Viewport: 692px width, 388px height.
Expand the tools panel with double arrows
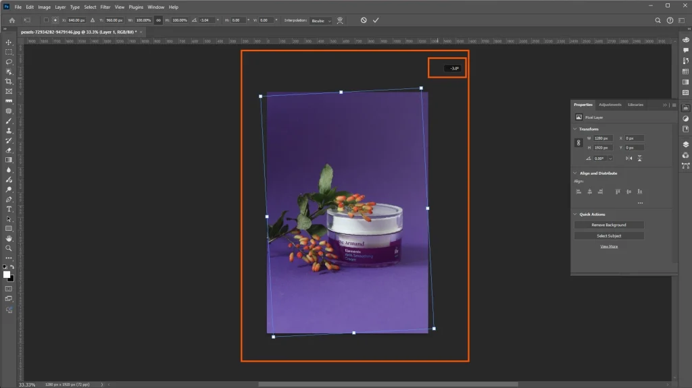(x=5, y=29)
